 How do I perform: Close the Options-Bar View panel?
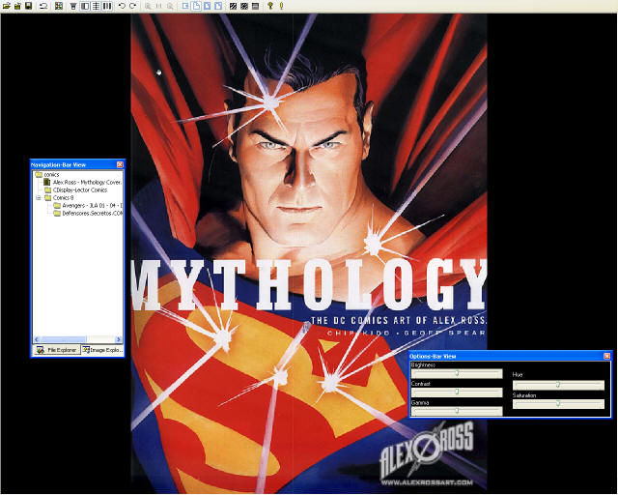pyautogui.click(x=606, y=356)
